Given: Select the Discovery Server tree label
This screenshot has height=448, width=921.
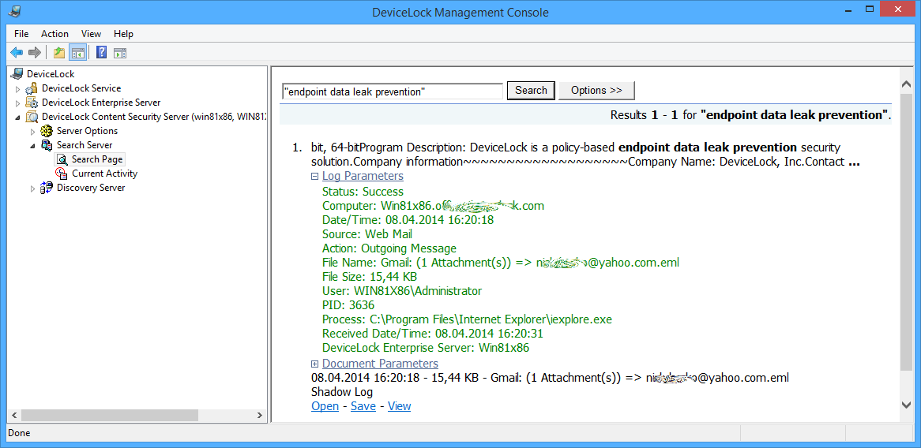Looking at the screenshot, I should coord(91,188).
